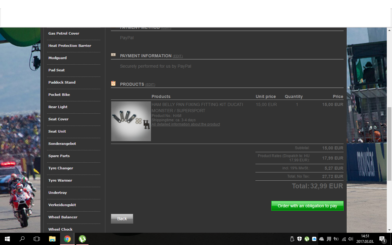Click the belly pan fitting kit thumbnail
The height and width of the screenshot is (245, 392).
click(x=131, y=121)
